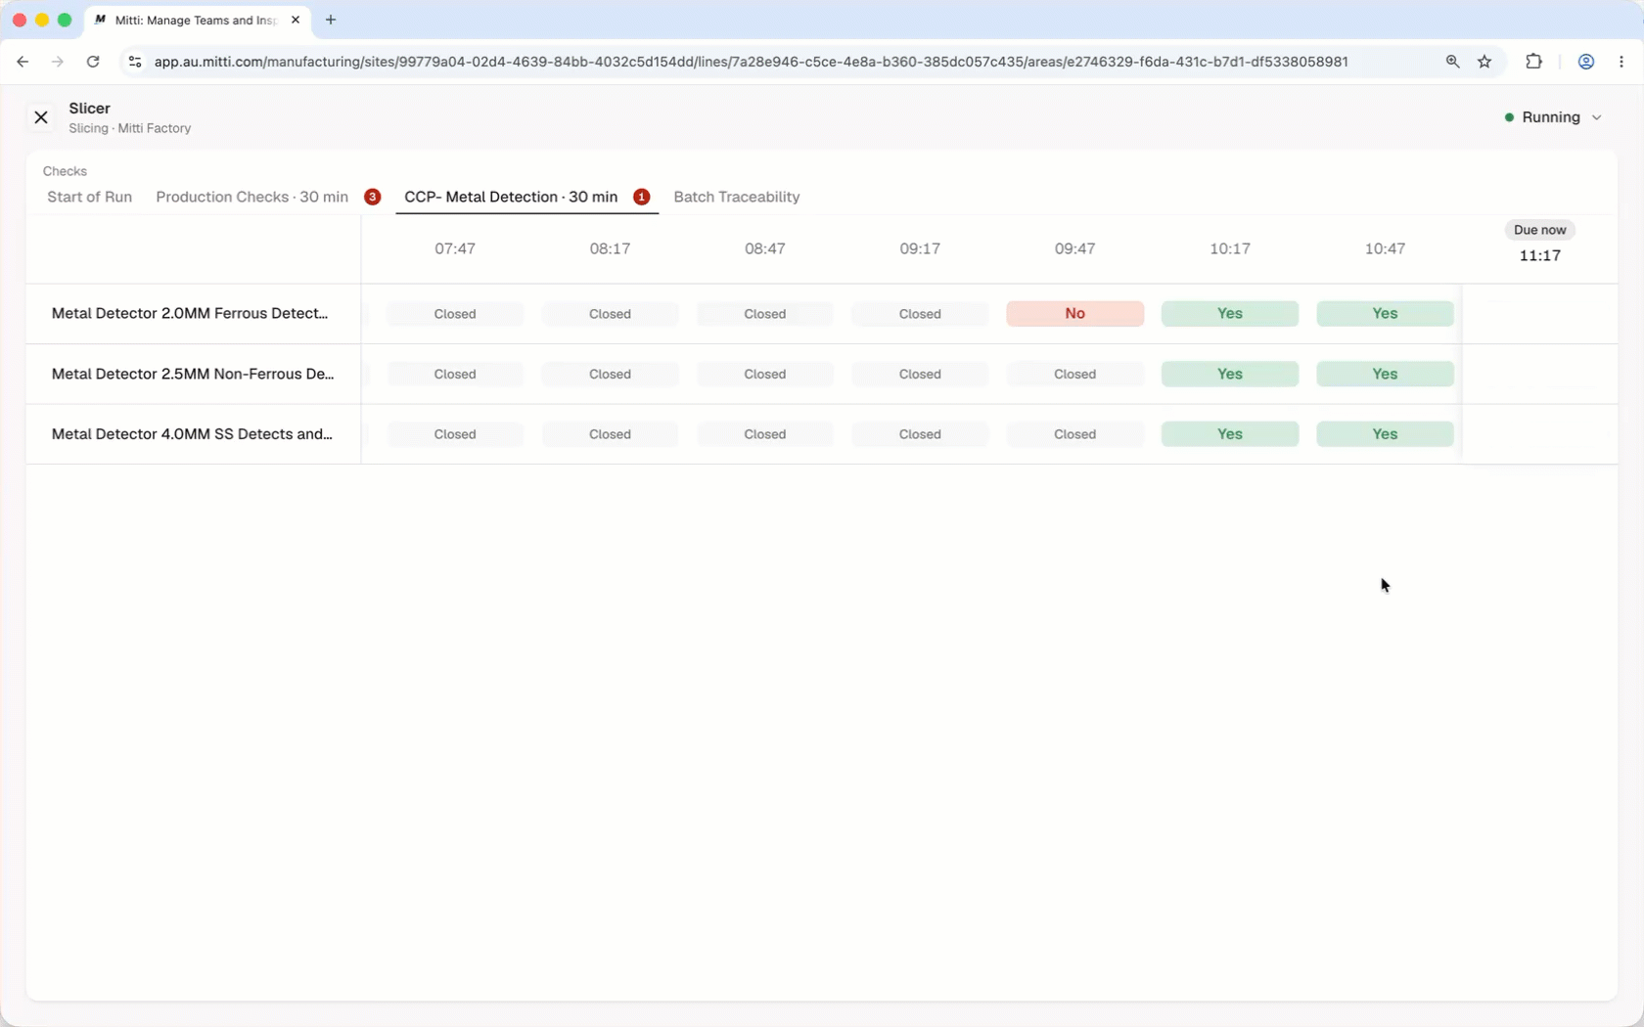
Task: Open the 2.5MM Non-Ferrous Yes at 10:17
Action: [1230, 374]
